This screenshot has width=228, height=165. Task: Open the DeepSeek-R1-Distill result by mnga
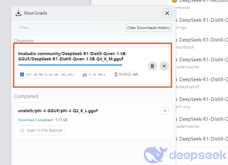coord(202,23)
